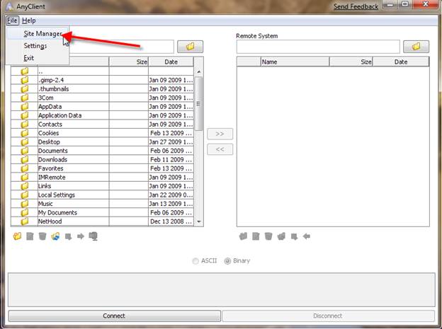Click the folder icon beside Favorites
The height and width of the screenshot is (329, 442).
pos(25,168)
